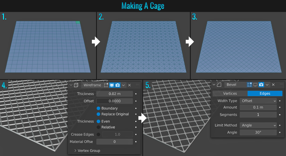This screenshot has height=156, width=286.
Task: Toggle the Even thickness checkbox
Action: [x=98, y=121]
